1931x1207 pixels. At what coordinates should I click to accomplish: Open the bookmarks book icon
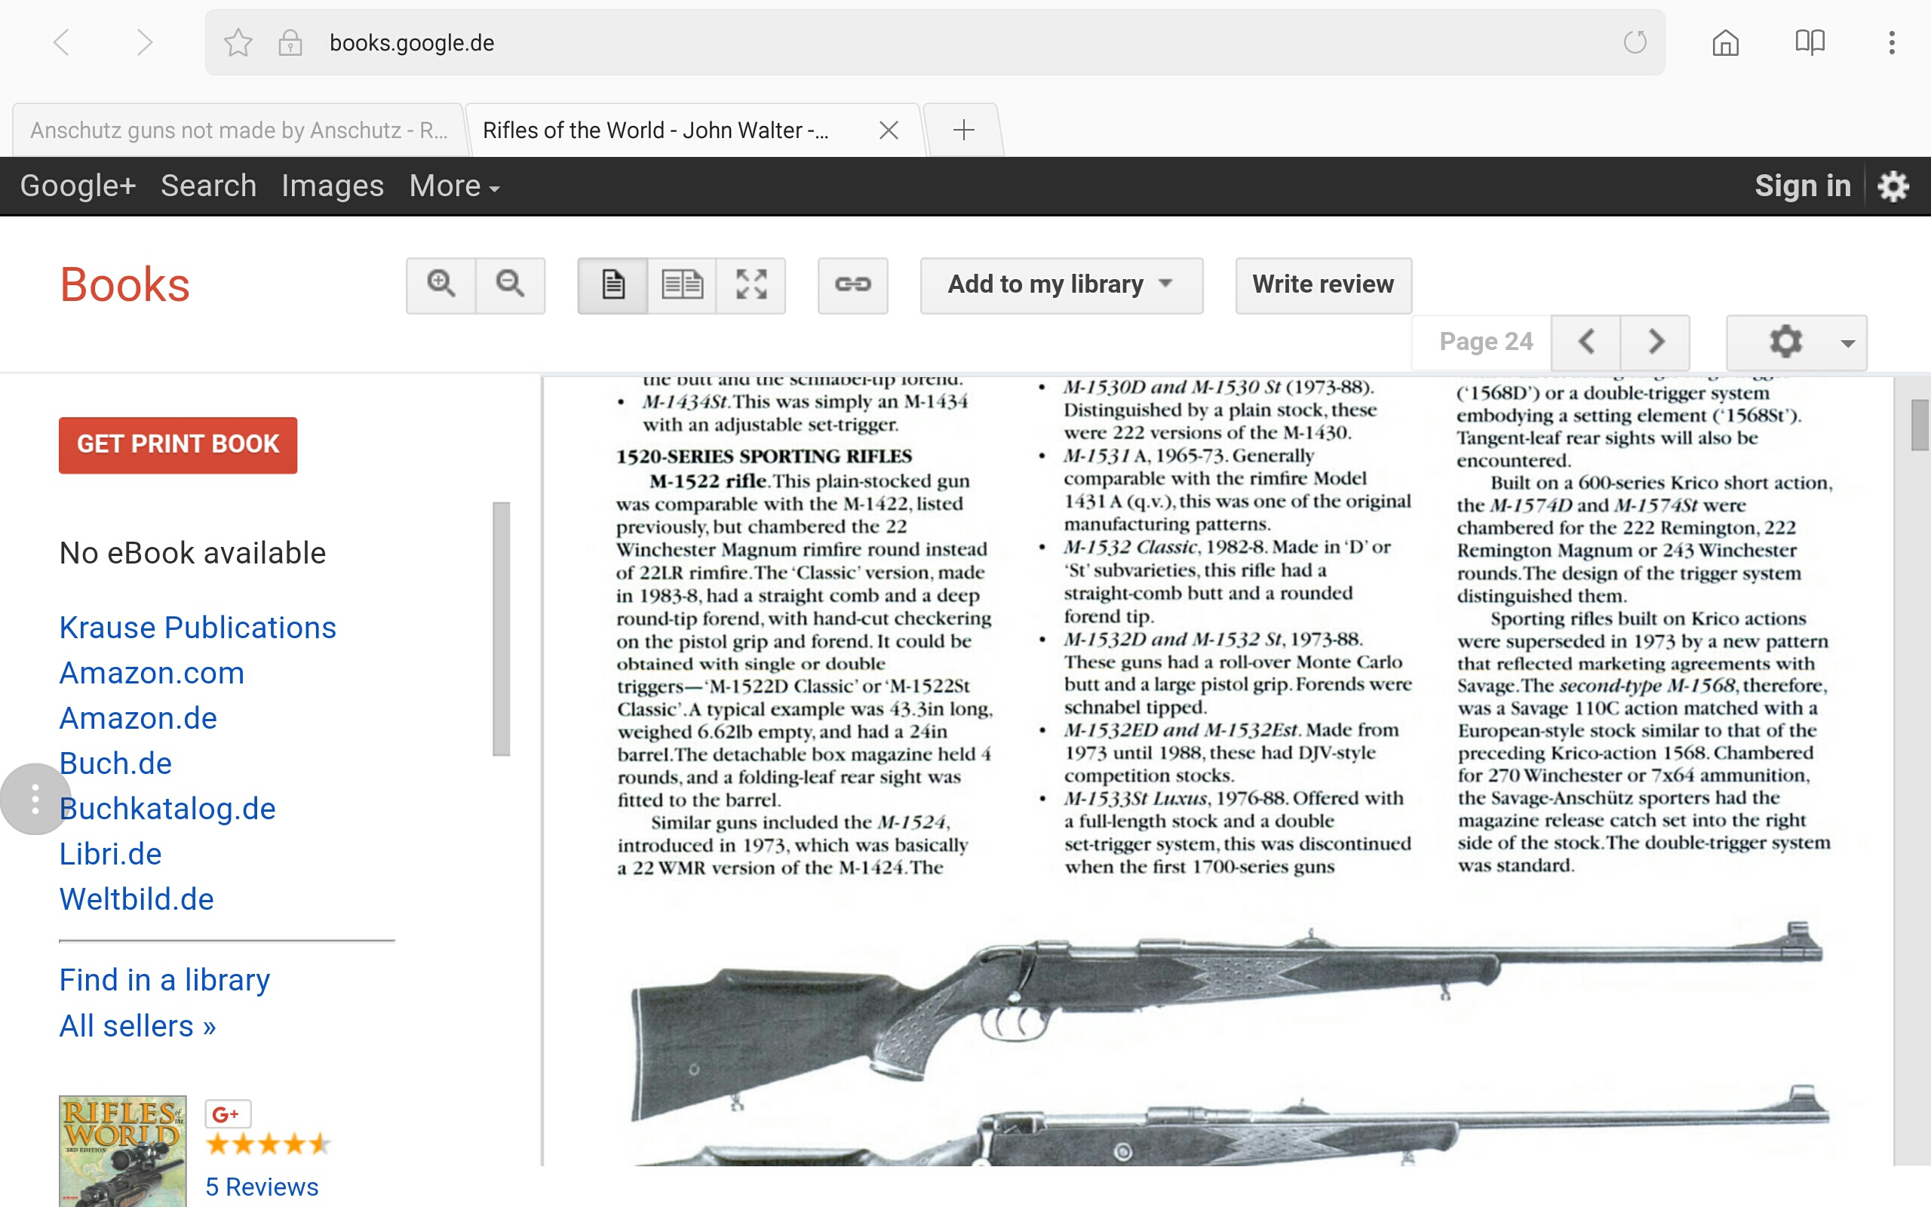(x=1810, y=42)
